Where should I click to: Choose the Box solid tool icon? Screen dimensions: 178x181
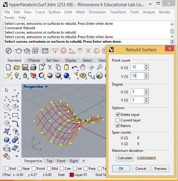7,140
